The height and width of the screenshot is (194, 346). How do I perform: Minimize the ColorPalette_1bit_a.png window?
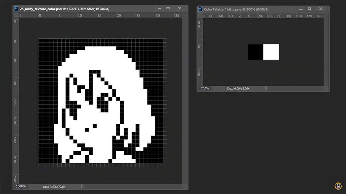[x=301, y=8]
